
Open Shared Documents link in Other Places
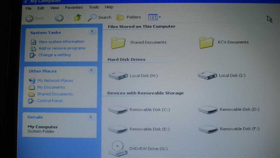tap(55, 94)
